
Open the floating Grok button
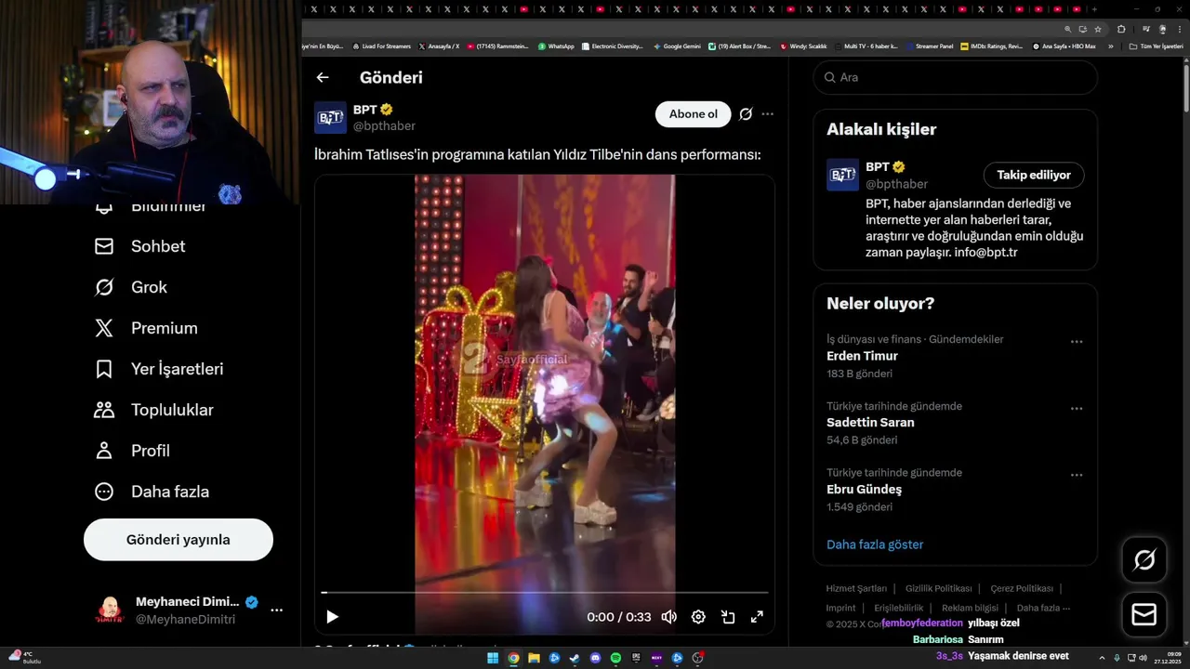tap(1144, 560)
